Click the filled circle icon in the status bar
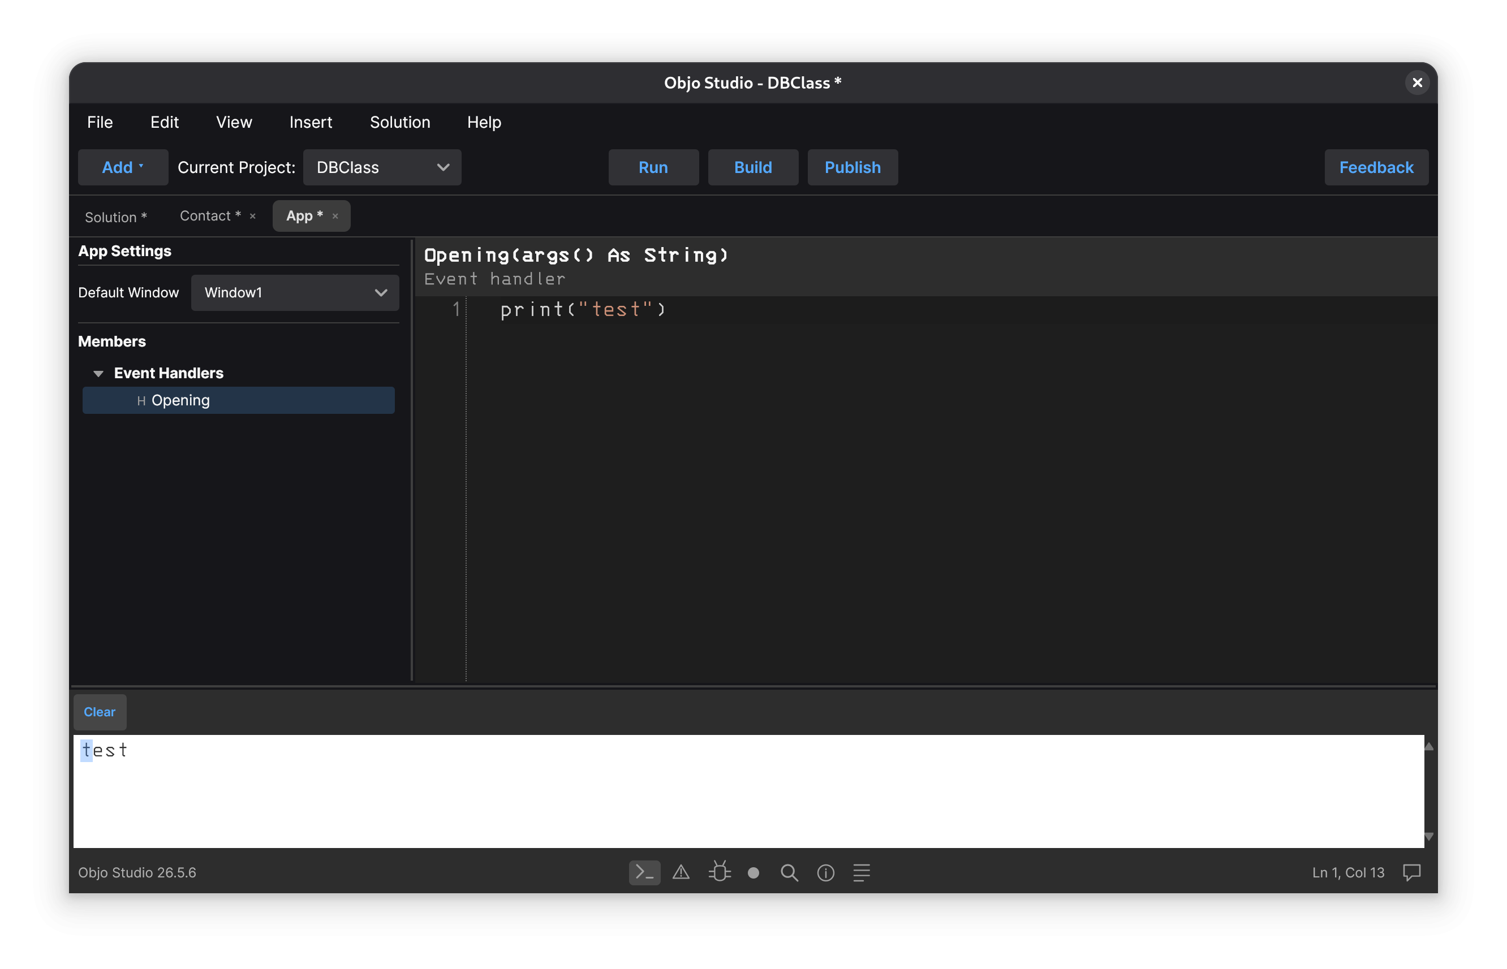Screen dimensions: 1507x969 point(753,873)
